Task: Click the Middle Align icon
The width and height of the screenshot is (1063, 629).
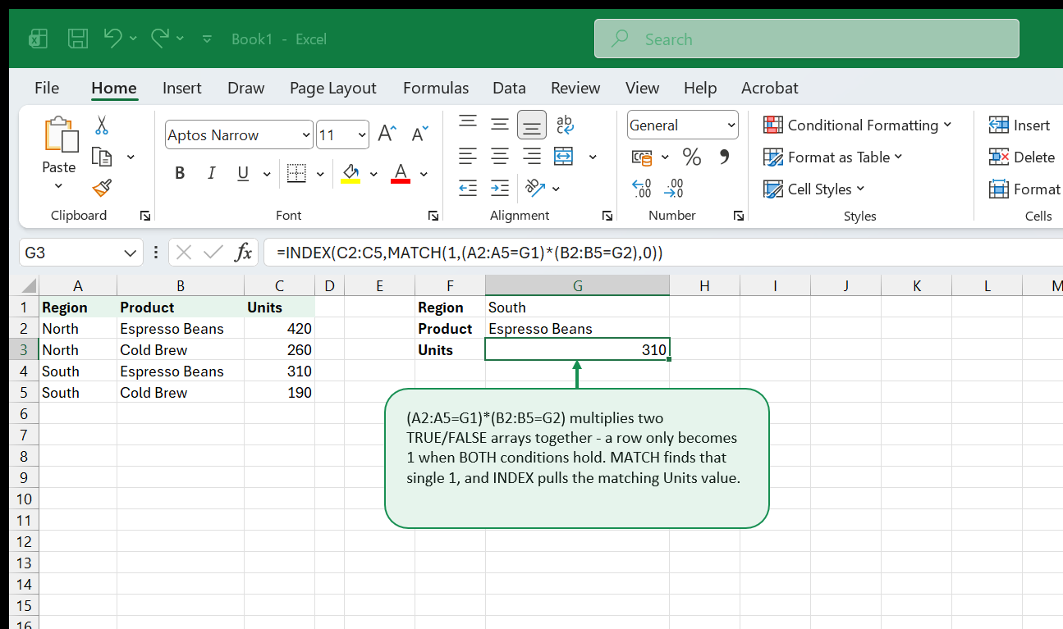Action: pos(500,125)
